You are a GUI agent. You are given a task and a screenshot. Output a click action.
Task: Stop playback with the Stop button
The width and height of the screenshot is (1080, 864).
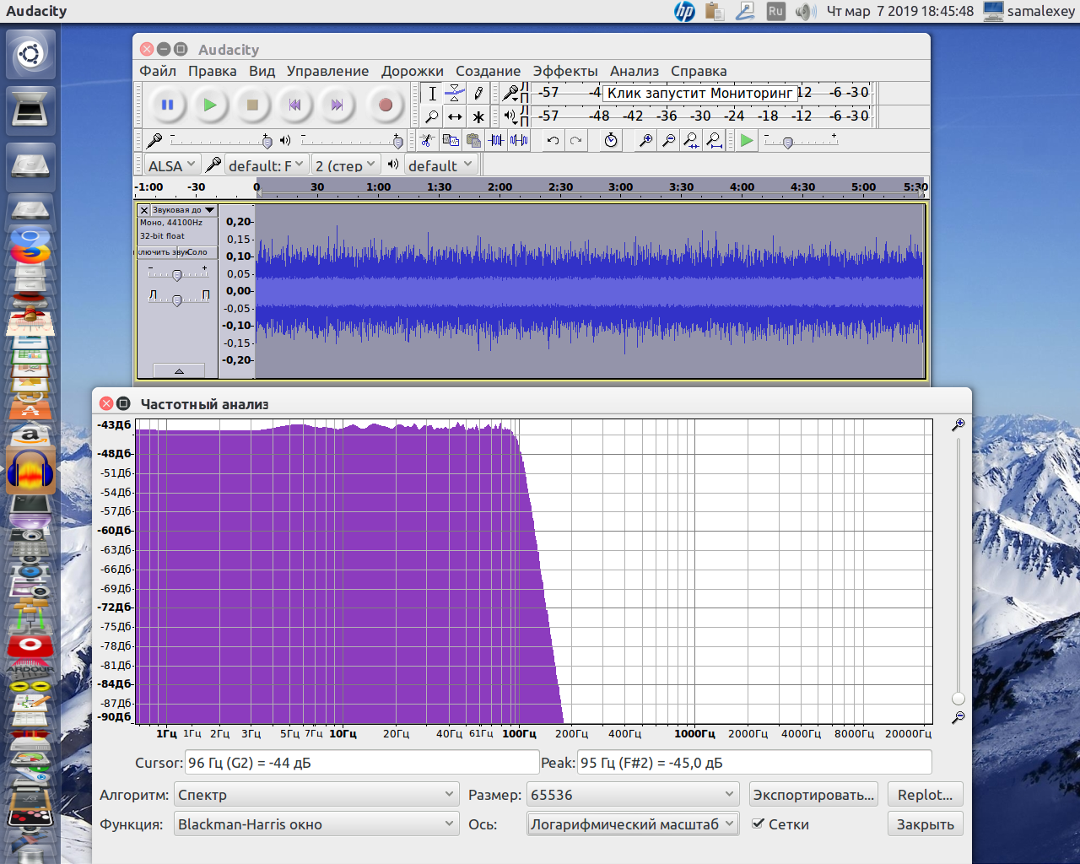(x=251, y=105)
